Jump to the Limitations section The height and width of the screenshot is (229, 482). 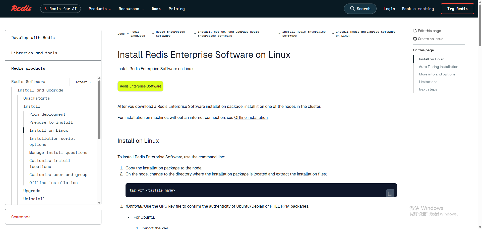coord(428,82)
